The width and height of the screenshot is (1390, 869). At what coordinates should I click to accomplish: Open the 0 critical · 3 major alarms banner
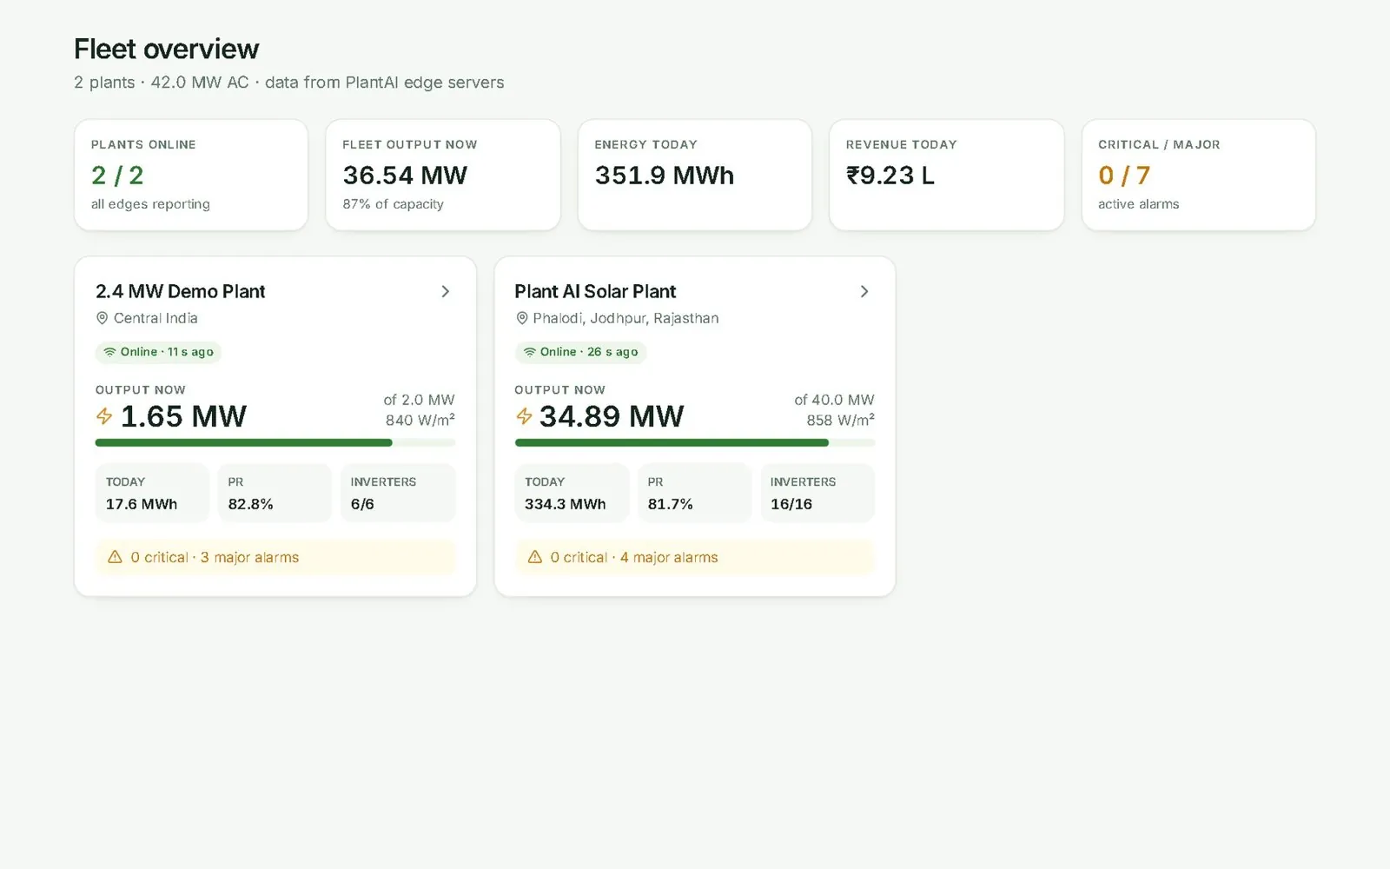pyautogui.click(x=275, y=557)
